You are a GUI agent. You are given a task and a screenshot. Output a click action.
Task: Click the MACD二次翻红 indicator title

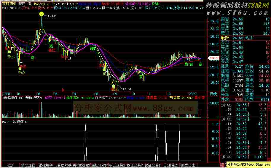(x=13, y=122)
